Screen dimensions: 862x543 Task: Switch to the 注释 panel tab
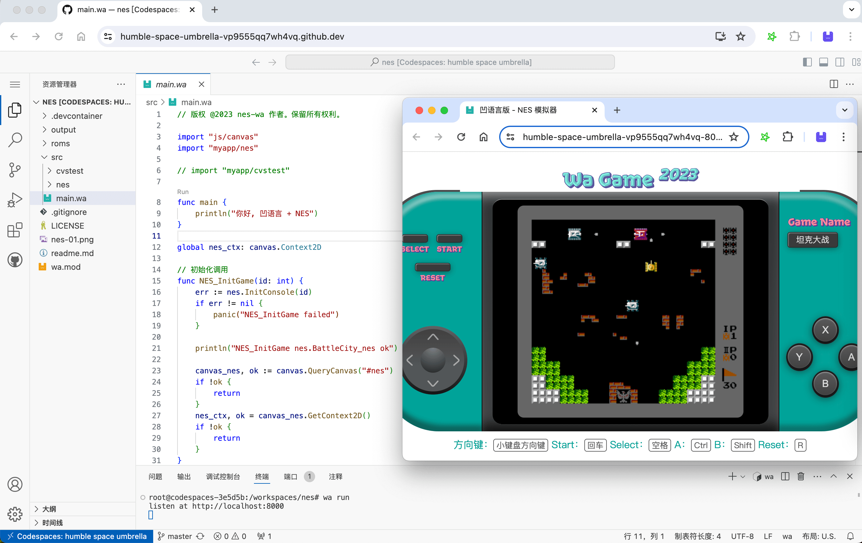(x=335, y=477)
